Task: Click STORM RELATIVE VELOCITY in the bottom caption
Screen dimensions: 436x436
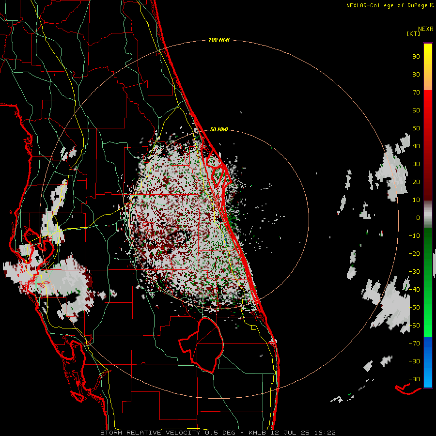Action: [x=150, y=433]
